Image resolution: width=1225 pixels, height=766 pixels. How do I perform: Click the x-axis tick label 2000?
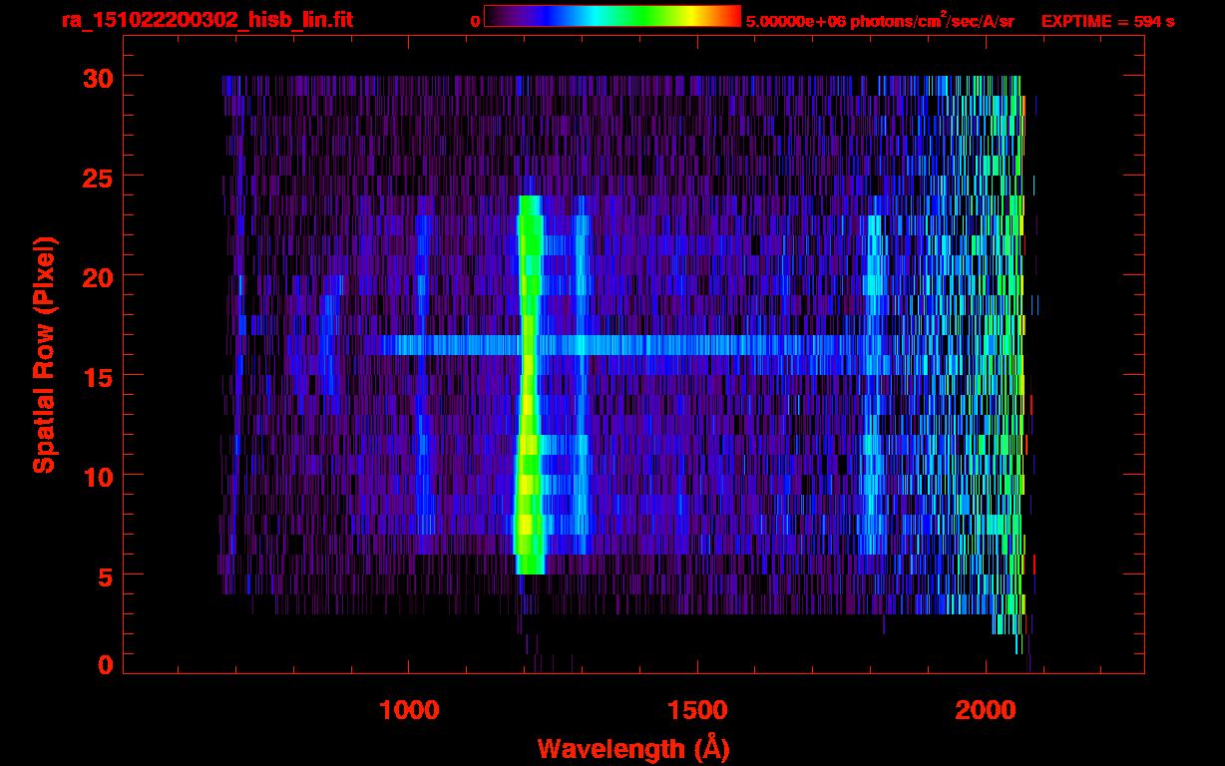pos(986,710)
